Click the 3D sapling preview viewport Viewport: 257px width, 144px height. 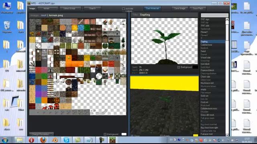pyautogui.click(x=164, y=106)
